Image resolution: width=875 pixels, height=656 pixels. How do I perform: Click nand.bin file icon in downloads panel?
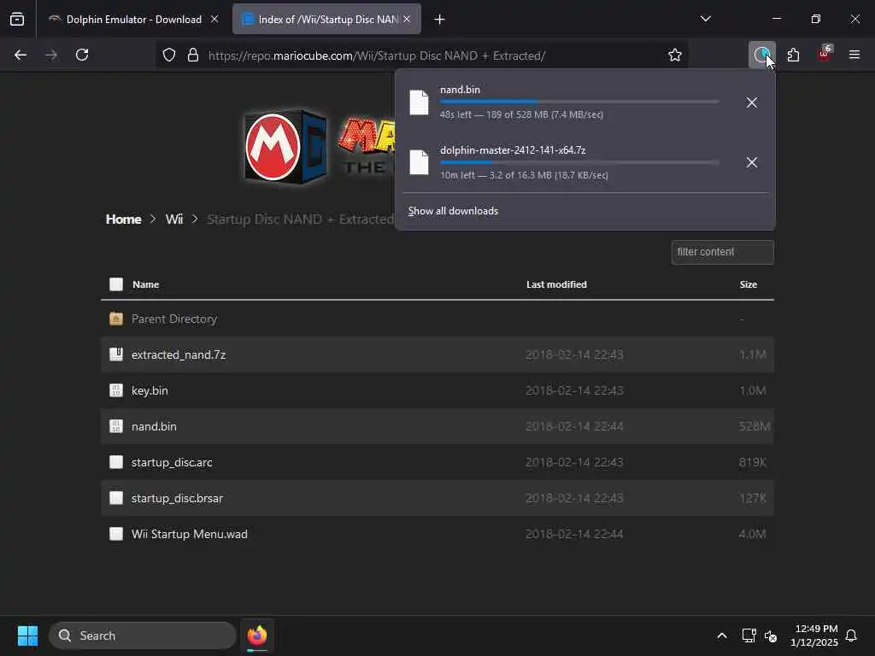point(419,102)
